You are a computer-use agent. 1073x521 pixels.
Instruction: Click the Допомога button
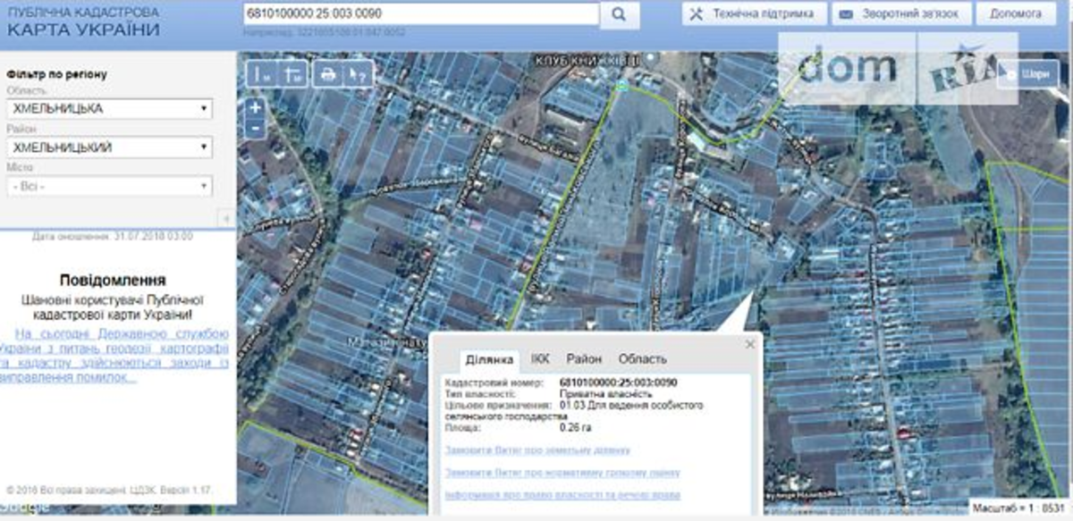point(1015,14)
